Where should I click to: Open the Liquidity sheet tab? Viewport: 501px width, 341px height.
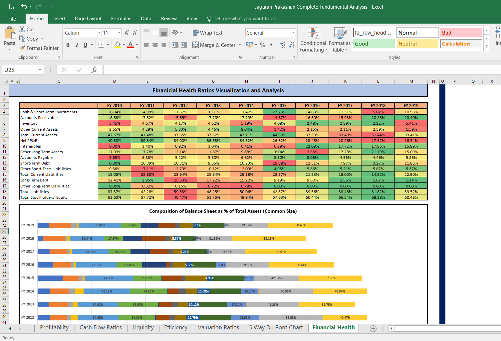[143, 327]
